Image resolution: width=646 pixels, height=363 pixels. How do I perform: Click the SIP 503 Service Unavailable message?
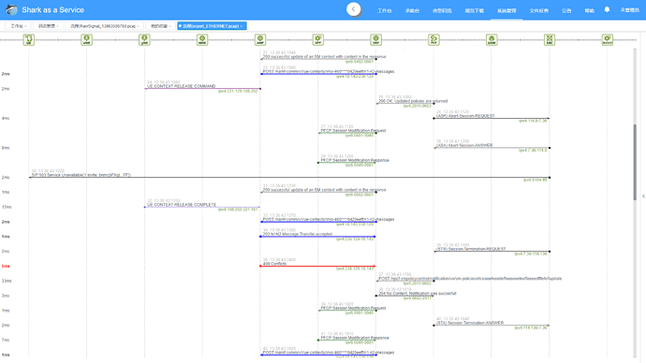tap(81, 175)
